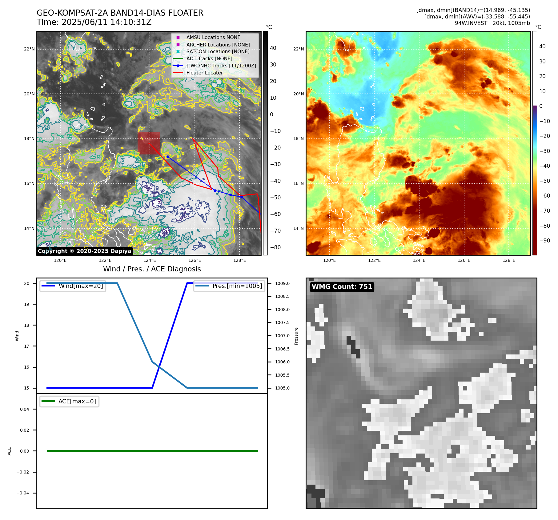Click the 128°E longitude label on left map
Viewport: 558px width, 520px height.
pyautogui.click(x=239, y=260)
